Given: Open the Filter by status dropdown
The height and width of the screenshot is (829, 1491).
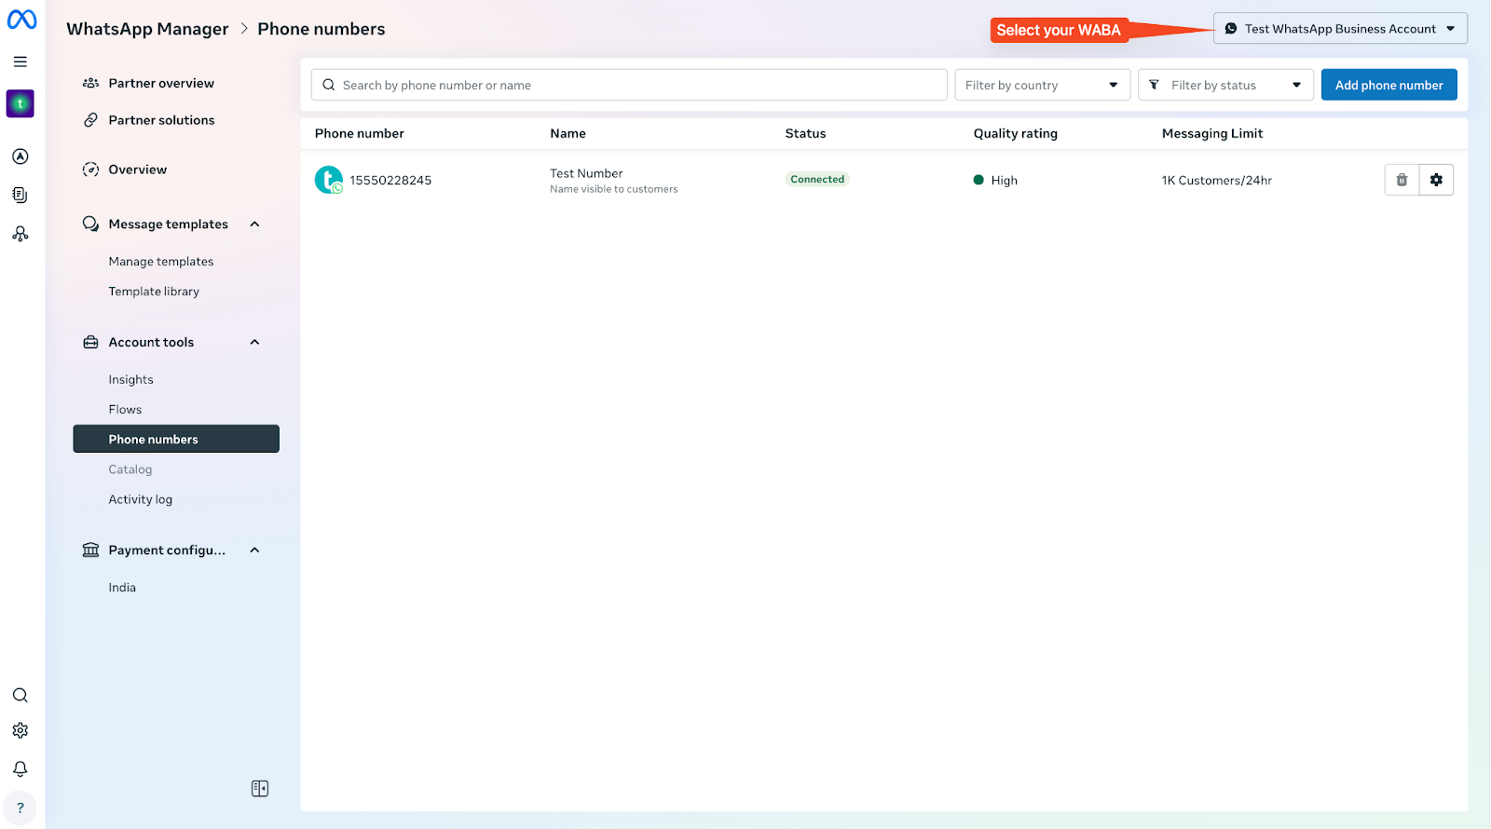Looking at the screenshot, I should (1225, 85).
